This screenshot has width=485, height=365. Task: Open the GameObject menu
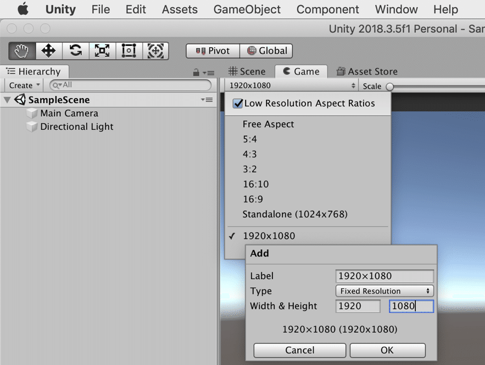pos(247,9)
